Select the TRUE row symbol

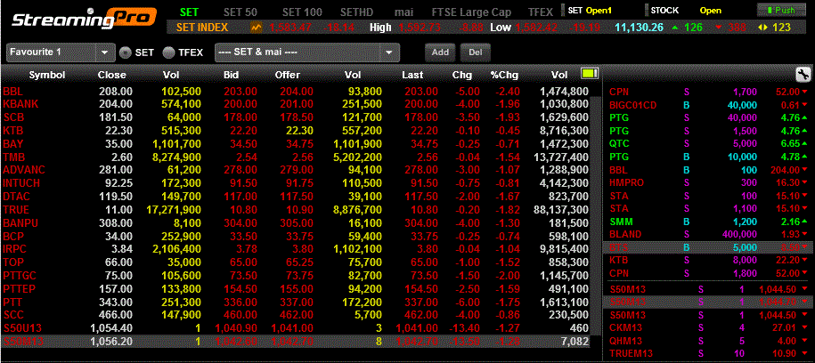(16, 209)
